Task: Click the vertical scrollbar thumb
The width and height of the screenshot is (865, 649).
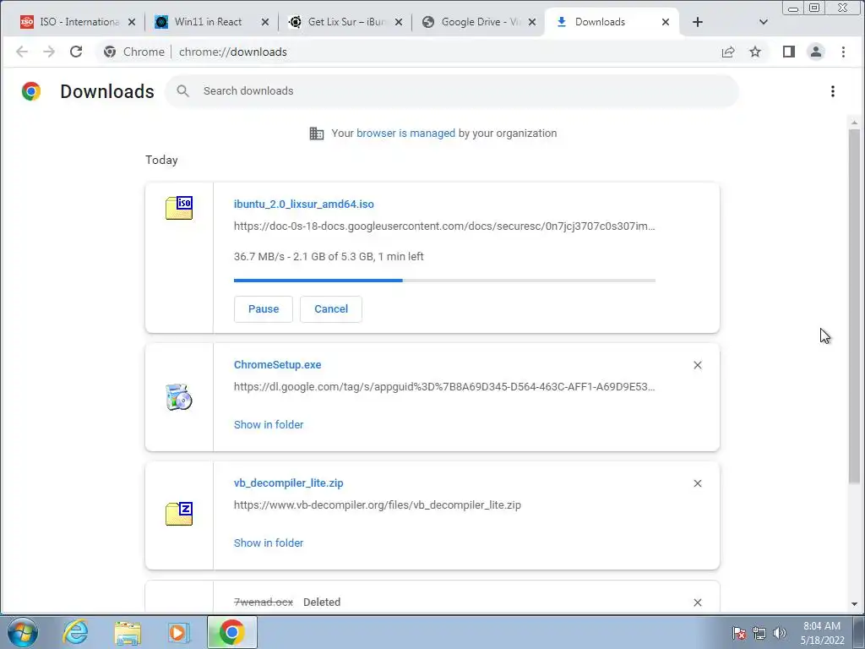Action: [854, 306]
